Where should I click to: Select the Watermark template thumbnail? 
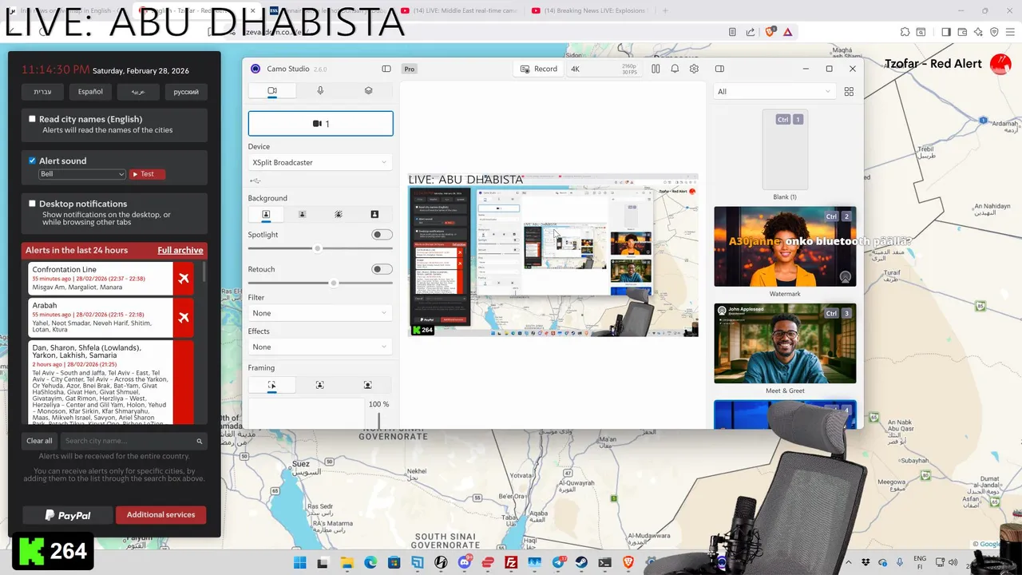tap(785, 247)
